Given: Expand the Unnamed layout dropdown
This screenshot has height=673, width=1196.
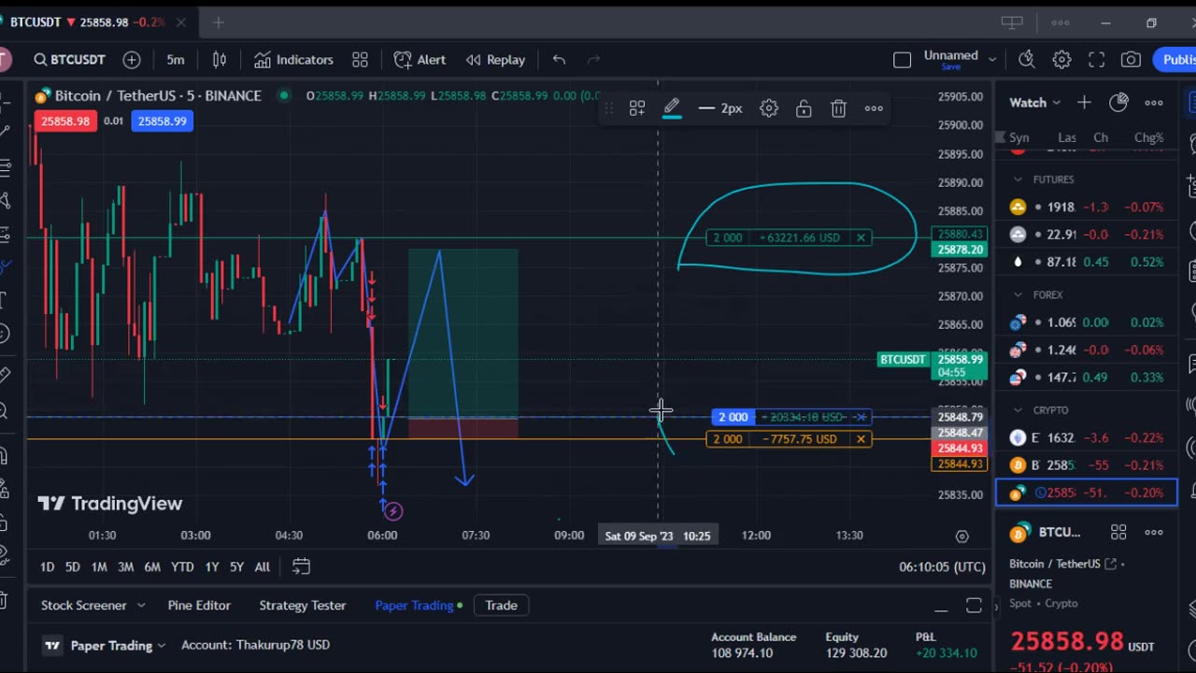Looking at the screenshot, I should tap(992, 59).
